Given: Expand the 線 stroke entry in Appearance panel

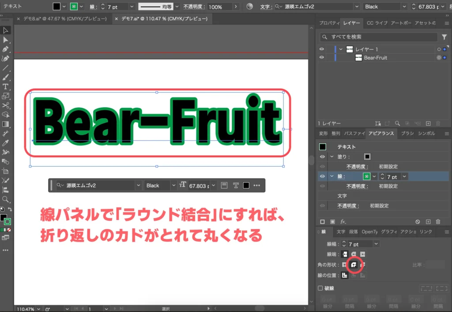Looking at the screenshot, I should point(331,176).
